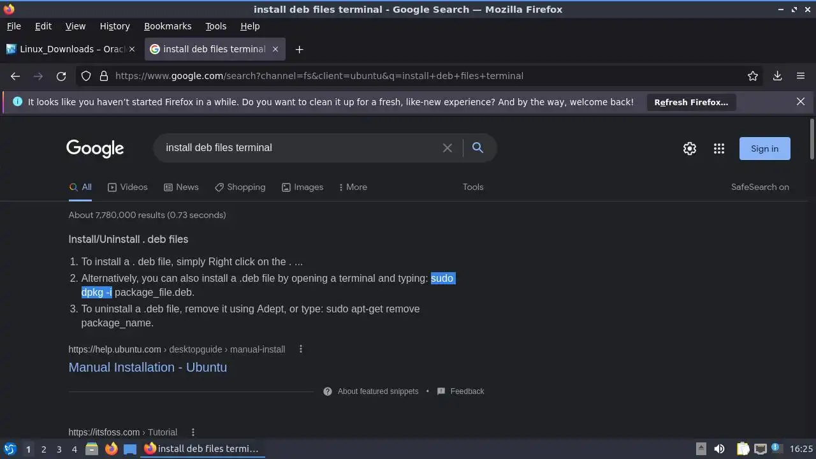This screenshot has height=459, width=816.
Task: Go back to the previous page
Action: (x=15, y=76)
